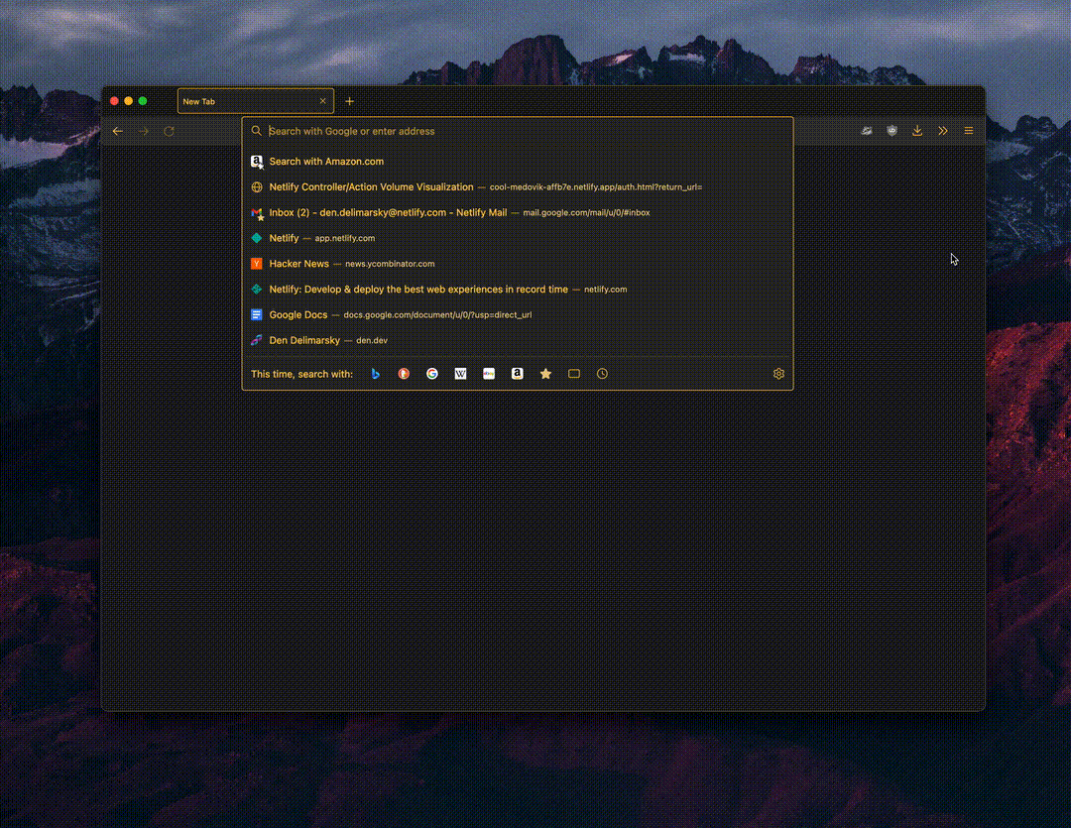Click the "This time, search with:" label

(x=301, y=374)
